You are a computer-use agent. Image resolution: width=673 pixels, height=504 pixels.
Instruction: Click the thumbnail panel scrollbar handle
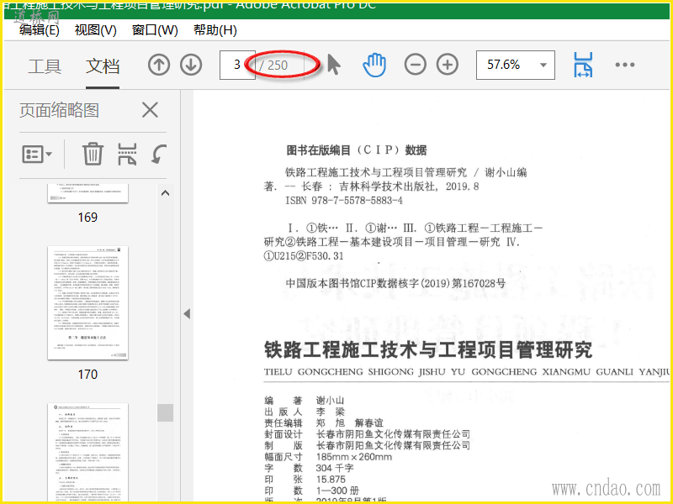pos(165,412)
